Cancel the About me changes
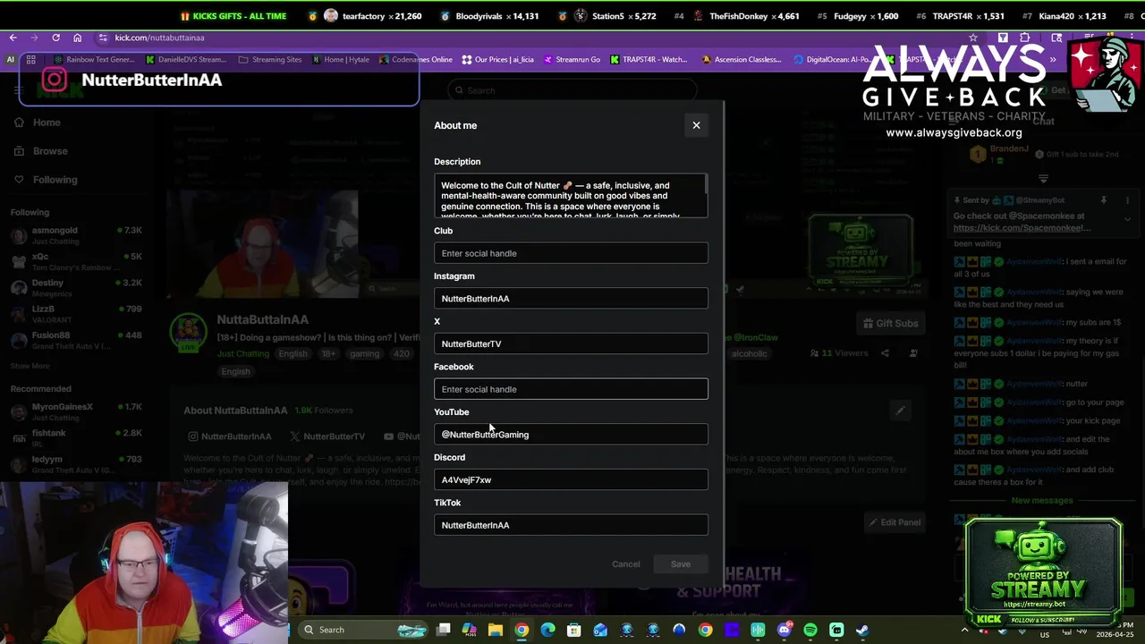The image size is (1145, 644). (626, 564)
